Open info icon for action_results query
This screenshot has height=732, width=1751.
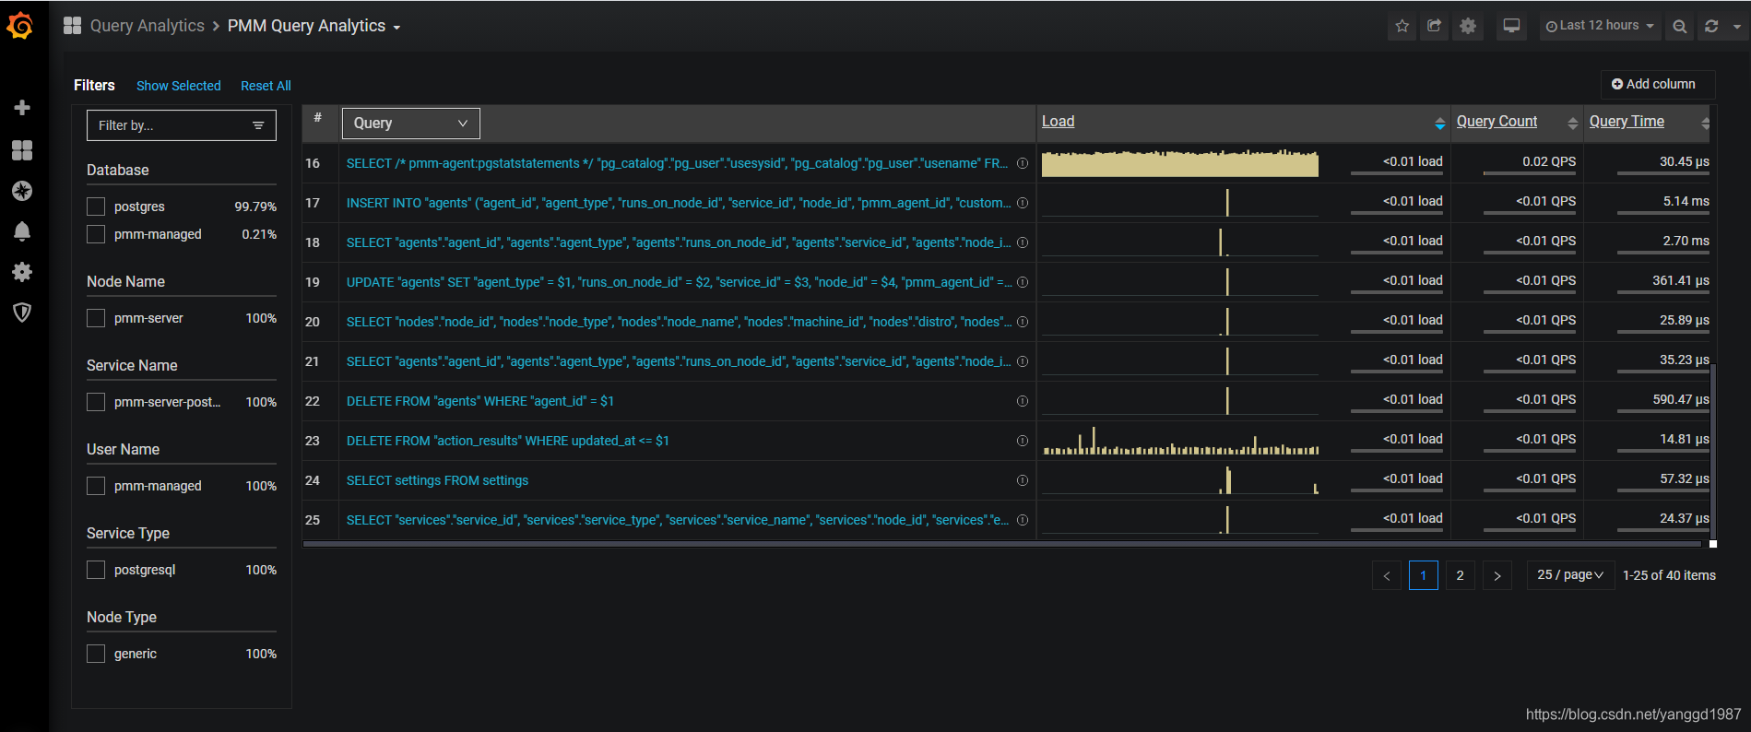[x=1023, y=441]
